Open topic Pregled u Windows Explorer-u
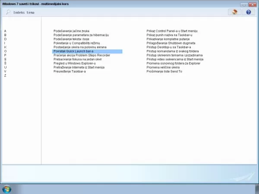This screenshot has height=194, width=259. [75, 63]
